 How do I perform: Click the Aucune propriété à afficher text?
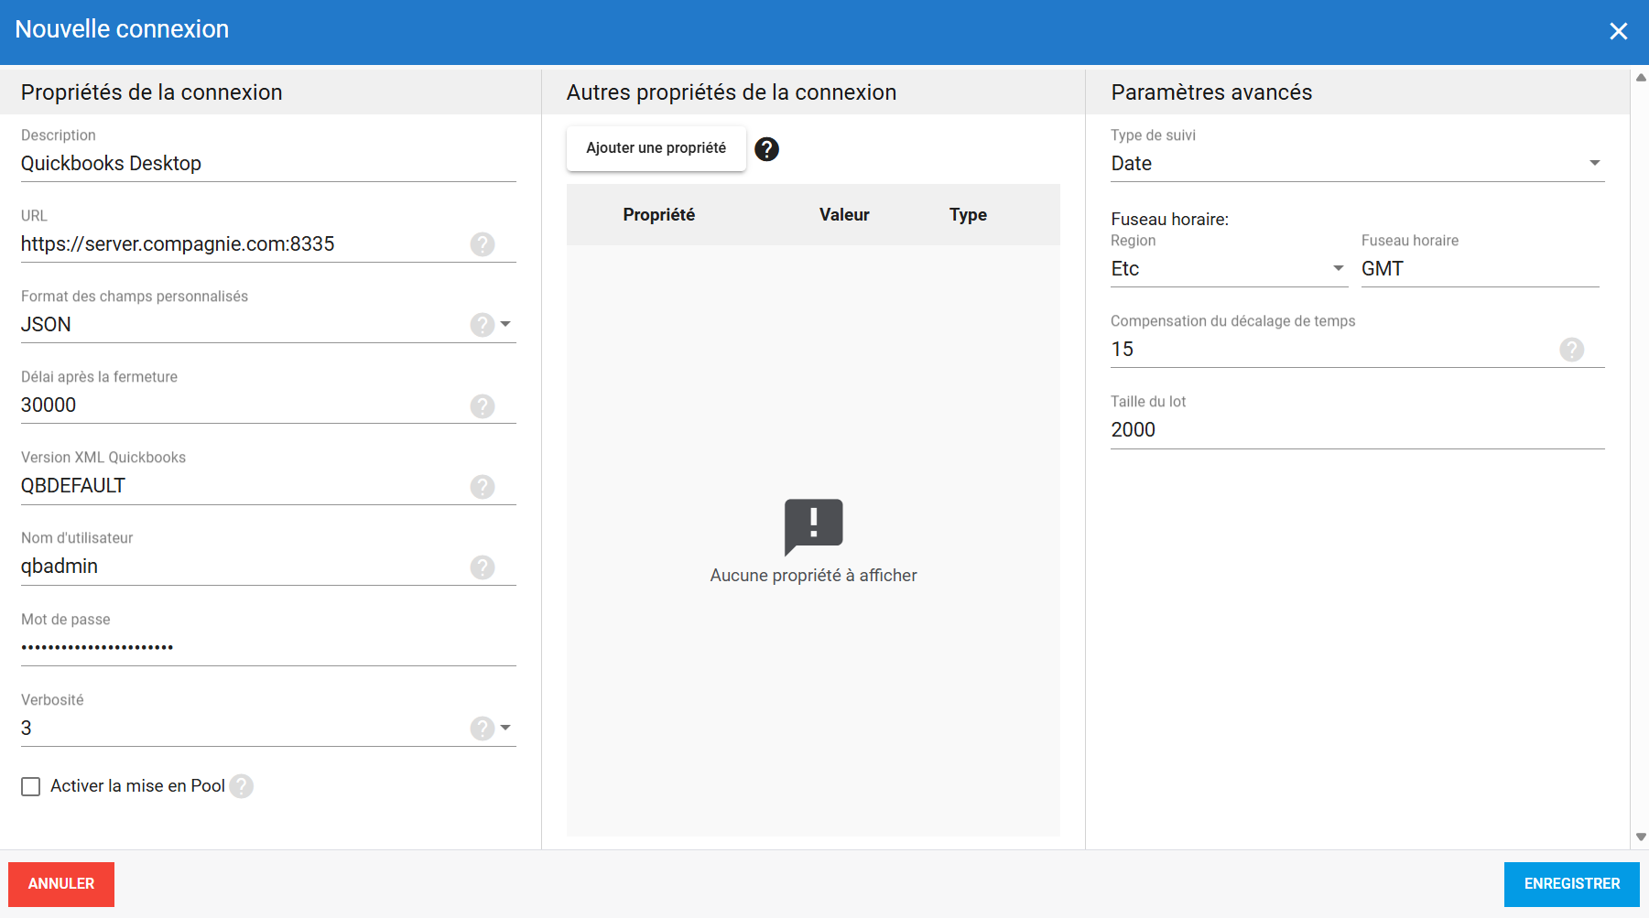click(813, 576)
